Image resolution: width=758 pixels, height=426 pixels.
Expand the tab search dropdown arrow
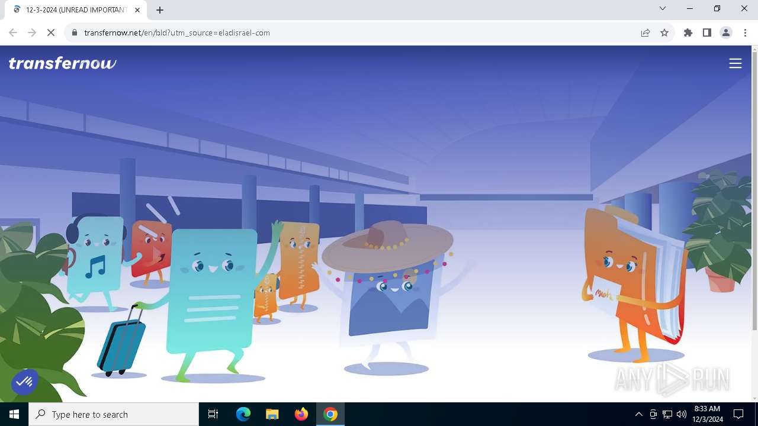(x=663, y=9)
